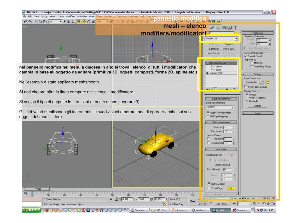Toggle the Apply To Whole Mesh checkbox
This screenshot has height=223, width=298.
(x=208, y=113)
